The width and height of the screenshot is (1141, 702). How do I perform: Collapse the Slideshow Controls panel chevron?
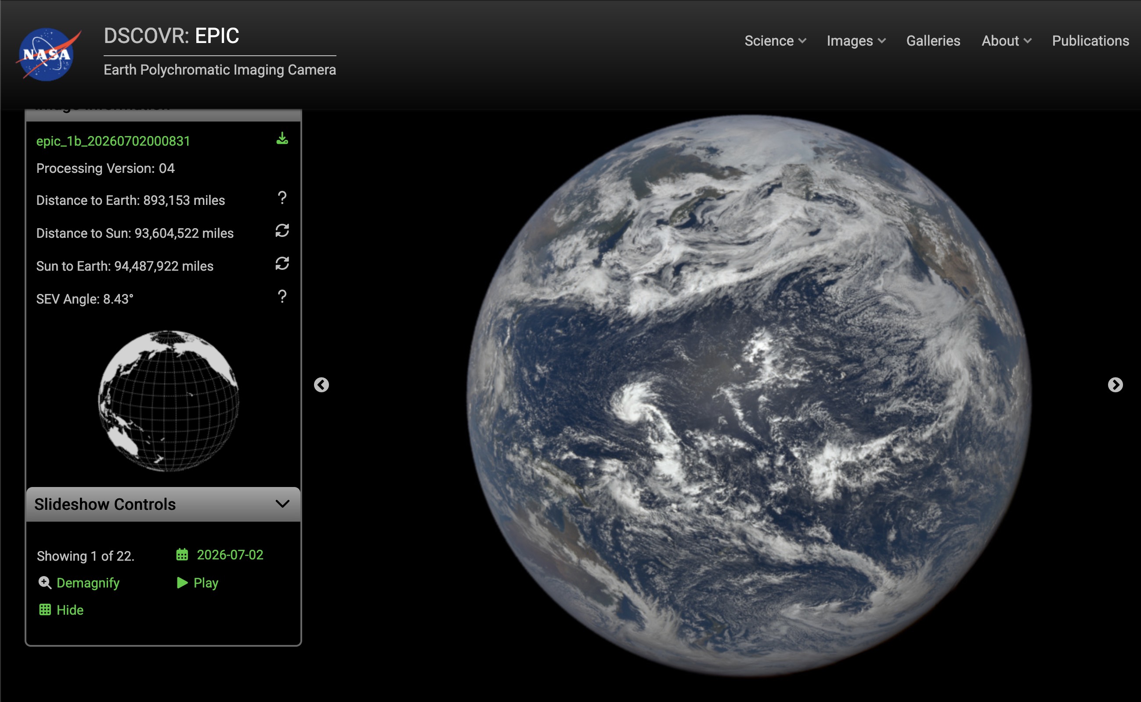point(282,504)
